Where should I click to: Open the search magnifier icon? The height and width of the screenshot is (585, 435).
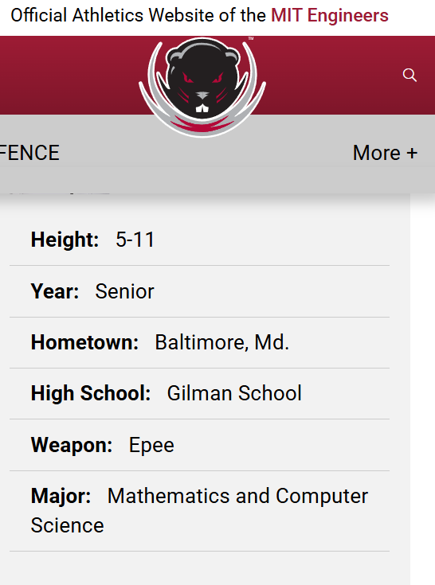(410, 75)
